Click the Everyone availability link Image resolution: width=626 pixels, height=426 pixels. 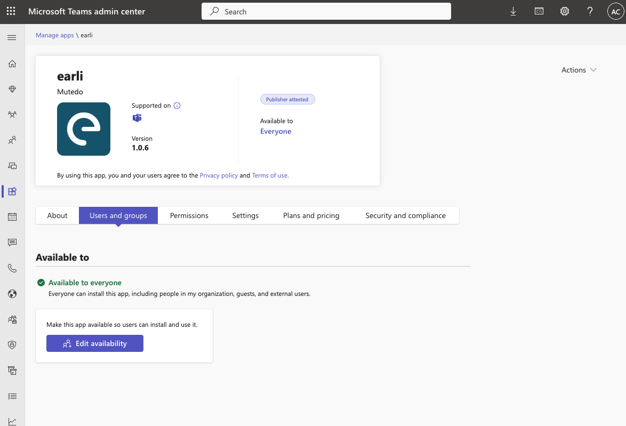pos(276,131)
